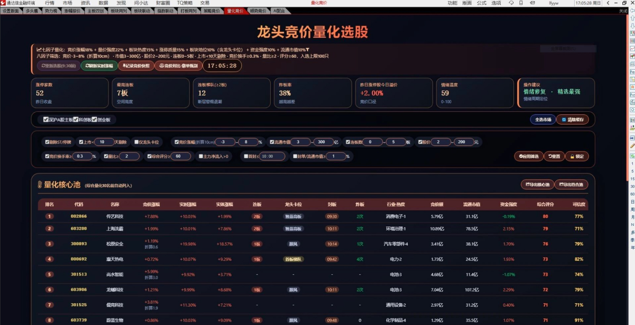Uncheck 剔除ST/停牌 filter

[x=47, y=142]
